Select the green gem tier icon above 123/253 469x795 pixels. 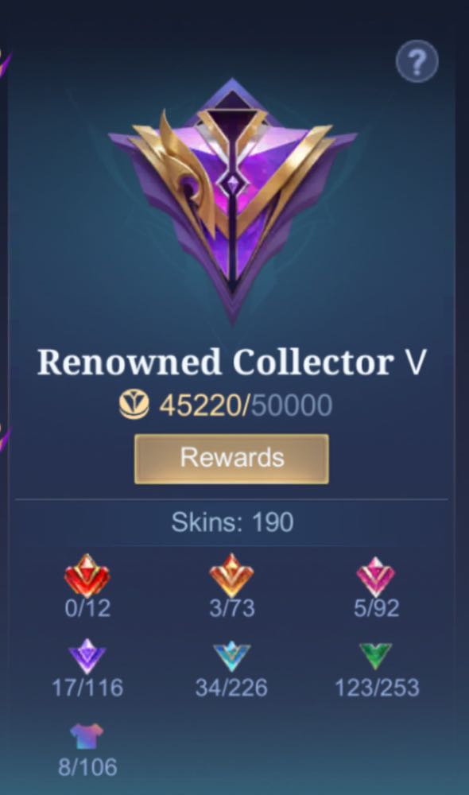pyautogui.click(x=376, y=657)
